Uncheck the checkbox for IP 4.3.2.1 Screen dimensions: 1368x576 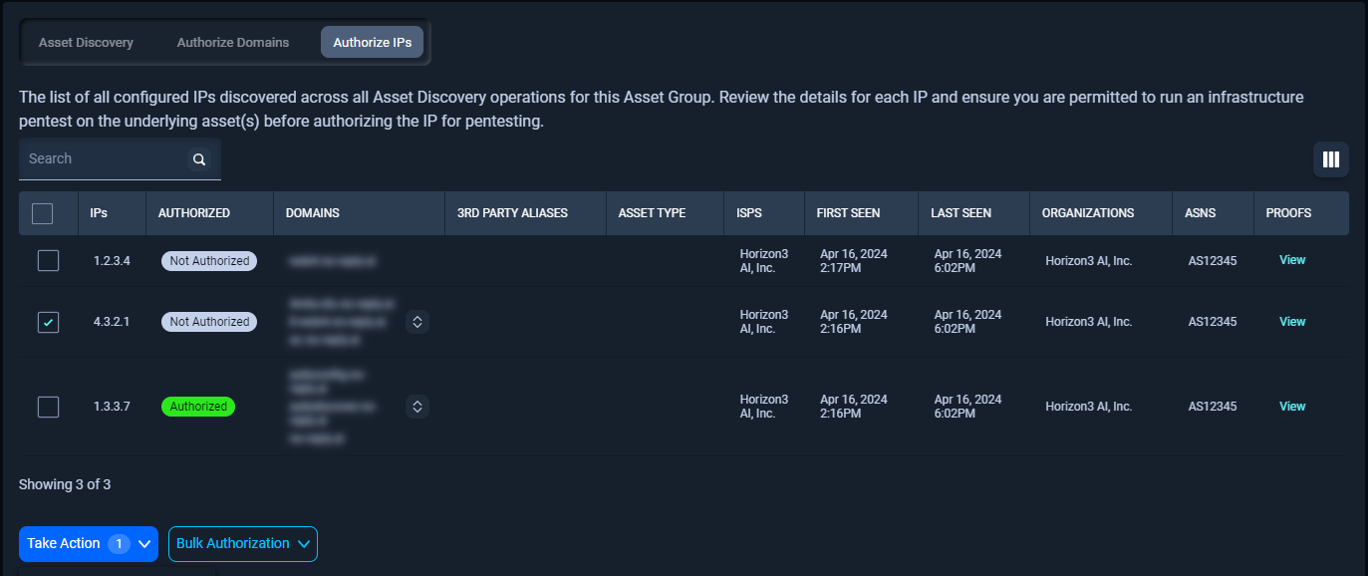point(47,321)
